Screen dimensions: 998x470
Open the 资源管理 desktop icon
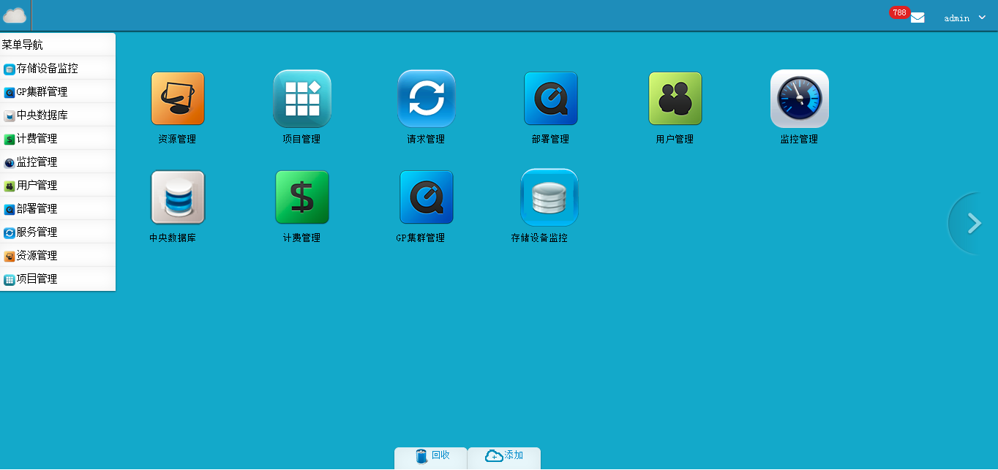tap(177, 99)
